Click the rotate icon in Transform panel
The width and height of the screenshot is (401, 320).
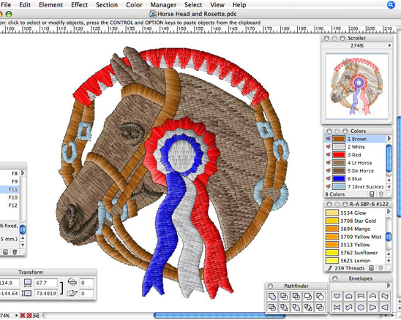point(72,282)
